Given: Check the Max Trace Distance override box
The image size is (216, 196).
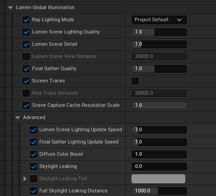Looking at the screenshot, I should 26,93.
